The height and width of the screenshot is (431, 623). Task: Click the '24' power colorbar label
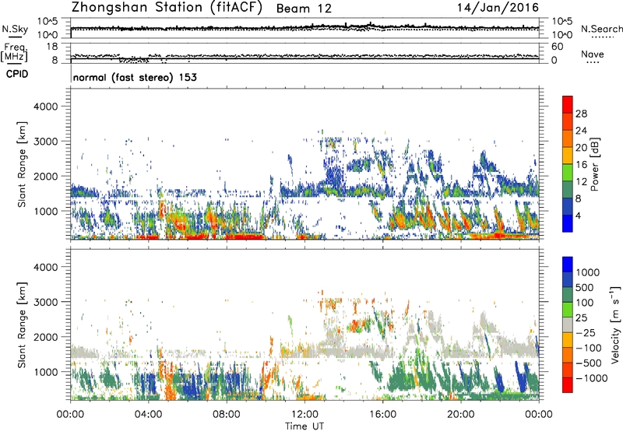581,131
